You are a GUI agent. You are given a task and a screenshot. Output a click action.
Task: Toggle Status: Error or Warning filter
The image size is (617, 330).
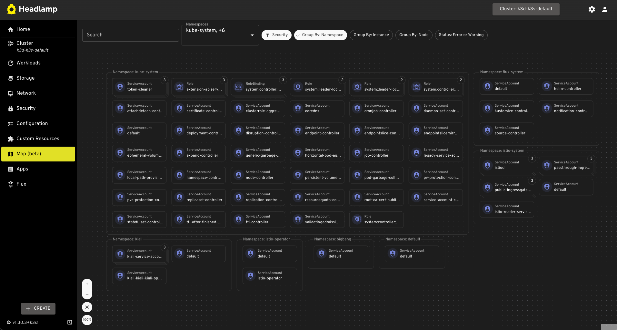point(461,35)
